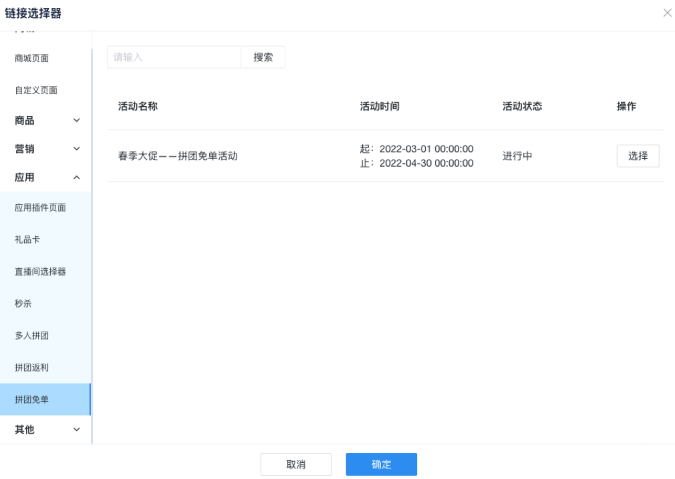675x479 pixels.
Task: Open 直播间选择器 menu item
Action: click(x=40, y=272)
